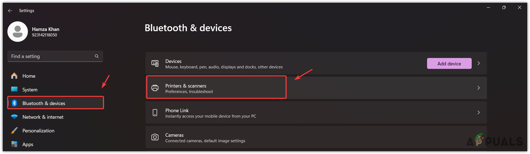
Task: Click the Apps icon in sidebar
Action: tap(14, 144)
